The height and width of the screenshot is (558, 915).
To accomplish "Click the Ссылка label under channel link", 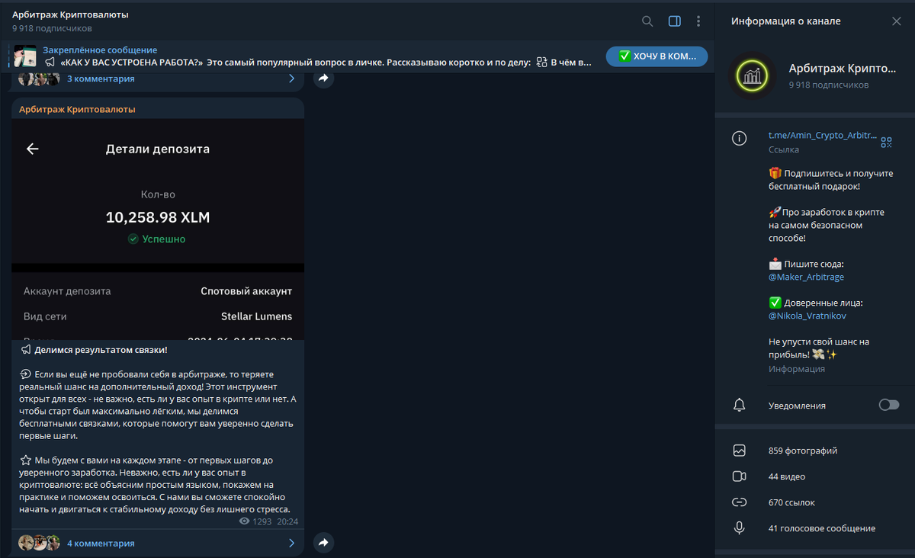I will click(x=784, y=150).
